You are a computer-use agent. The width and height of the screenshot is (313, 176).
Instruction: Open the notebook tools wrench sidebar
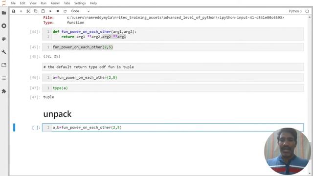click(x=4, y=52)
